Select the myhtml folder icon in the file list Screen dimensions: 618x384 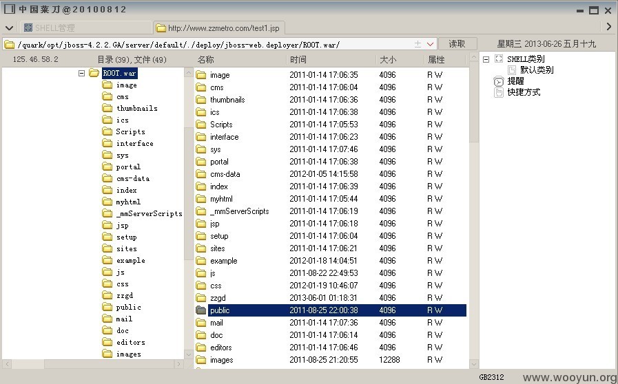tap(201, 199)
